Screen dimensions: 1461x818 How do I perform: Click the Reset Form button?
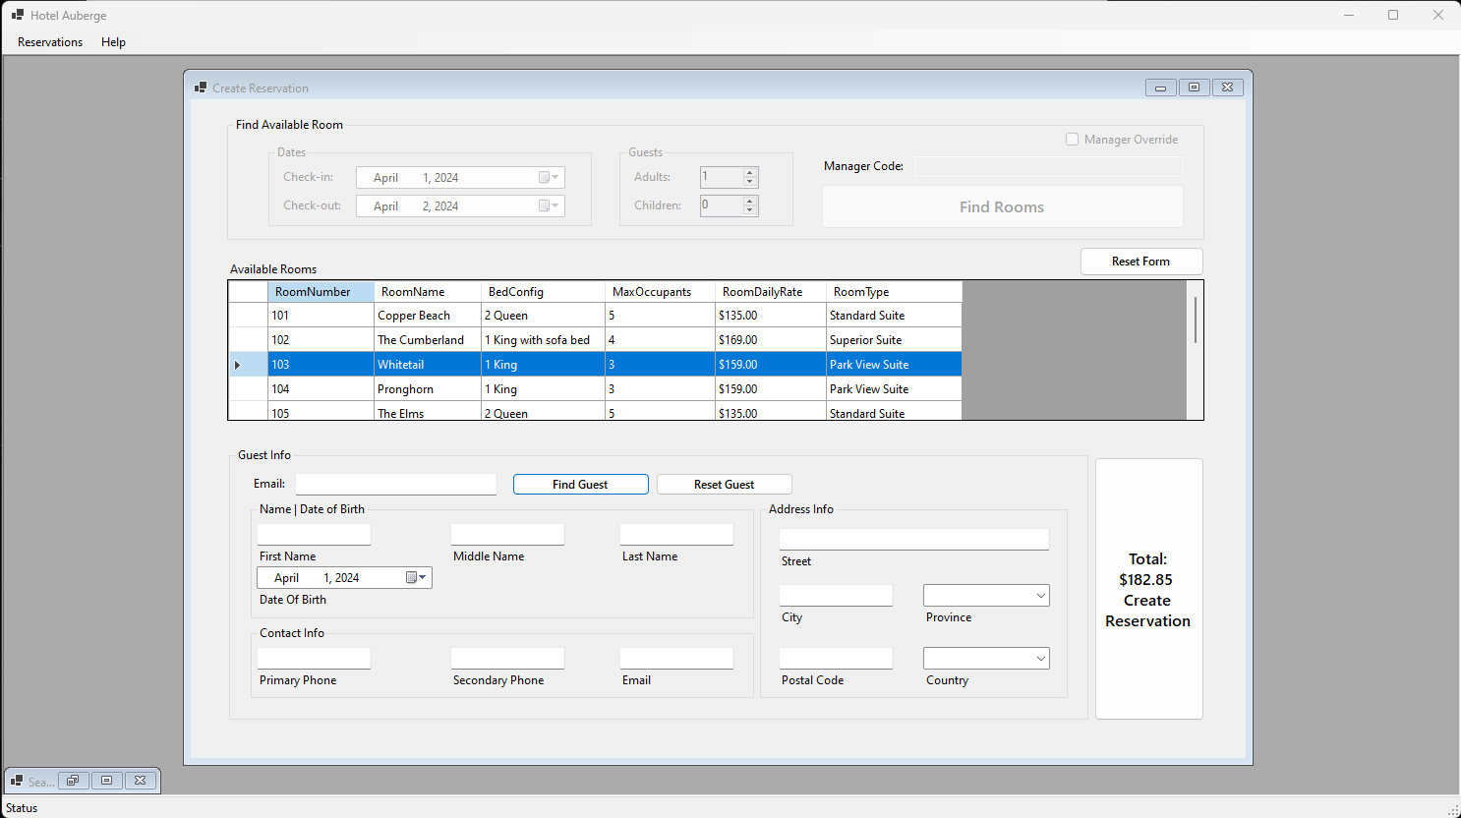point(1140,262)
